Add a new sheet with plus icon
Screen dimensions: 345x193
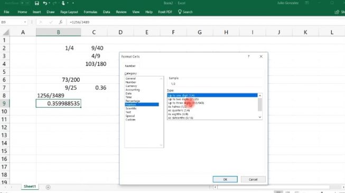[48, 187]
